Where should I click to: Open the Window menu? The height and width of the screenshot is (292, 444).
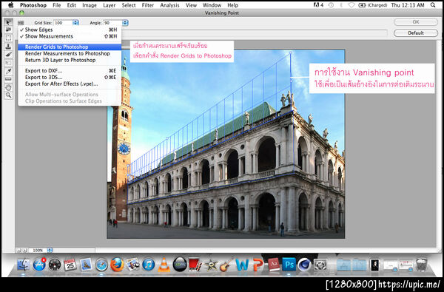click(212, 5)
